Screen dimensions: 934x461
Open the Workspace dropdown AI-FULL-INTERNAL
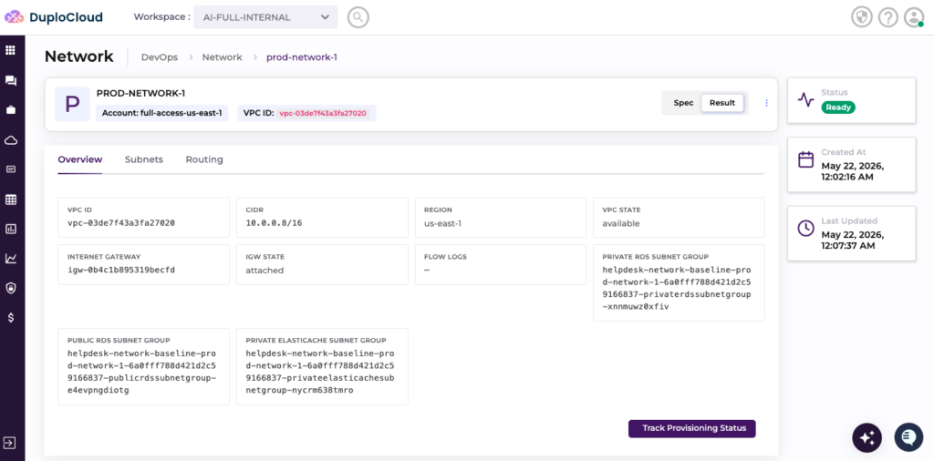tap(265, 17)
